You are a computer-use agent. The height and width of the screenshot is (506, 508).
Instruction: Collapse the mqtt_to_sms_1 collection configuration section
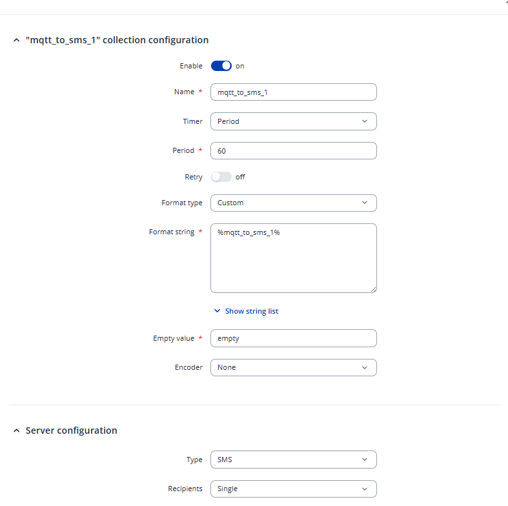(17, 40)
